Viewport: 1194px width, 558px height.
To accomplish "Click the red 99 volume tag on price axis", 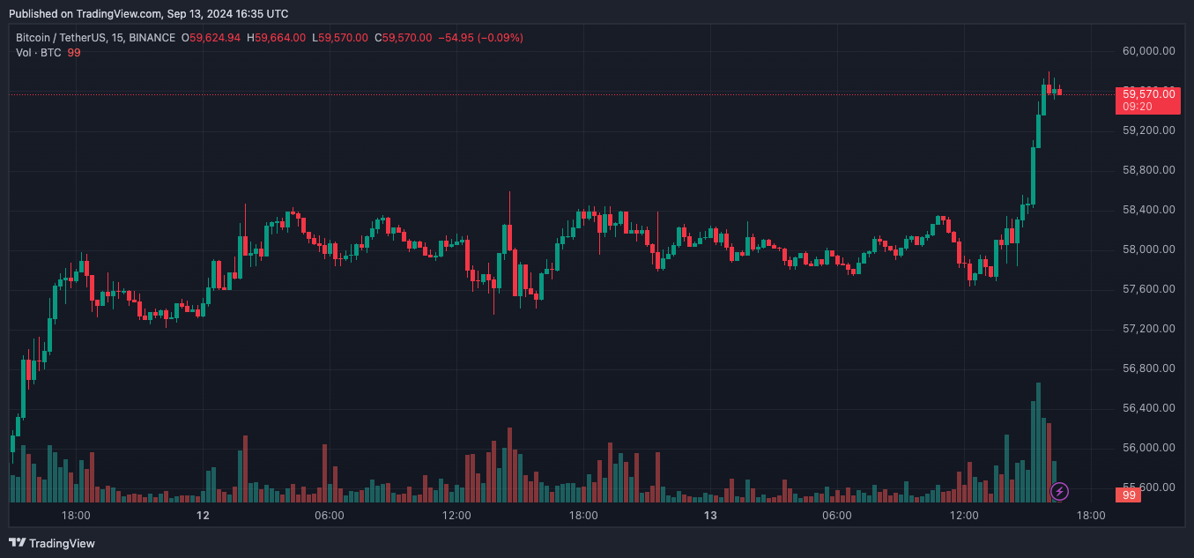I will tap(1130, 495).
